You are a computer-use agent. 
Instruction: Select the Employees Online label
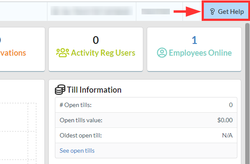pyautogui.click(x=200, y=53)
